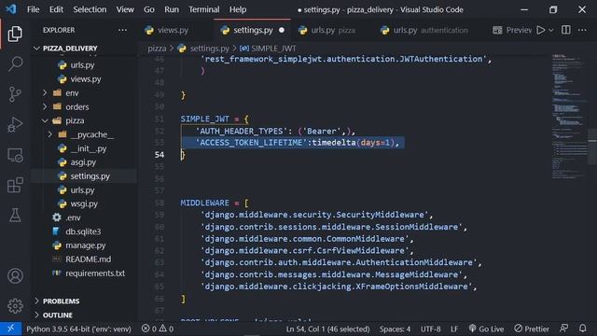Open the .env file

(73, 217)
